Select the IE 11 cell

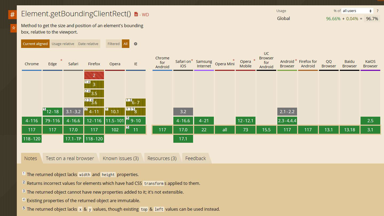pyautogui.click(x=136, y=130)
